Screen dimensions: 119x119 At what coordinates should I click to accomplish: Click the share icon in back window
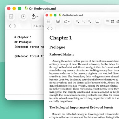click(x=34, y=17)
